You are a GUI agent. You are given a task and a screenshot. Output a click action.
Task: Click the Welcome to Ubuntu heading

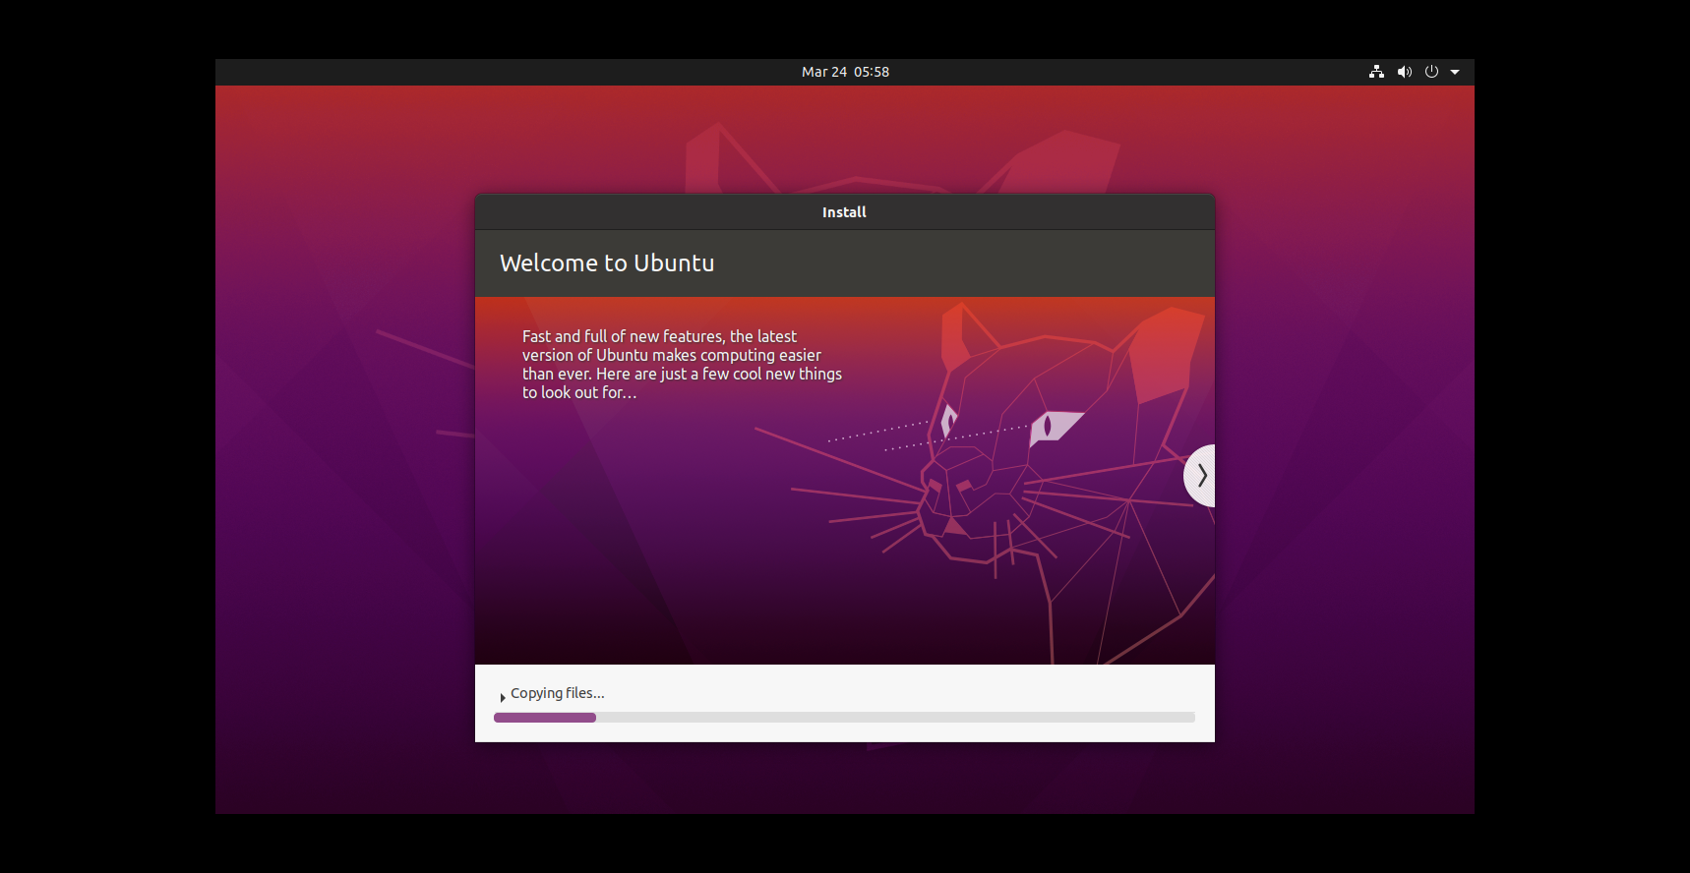pyautogui.click(x=607, y=263)
